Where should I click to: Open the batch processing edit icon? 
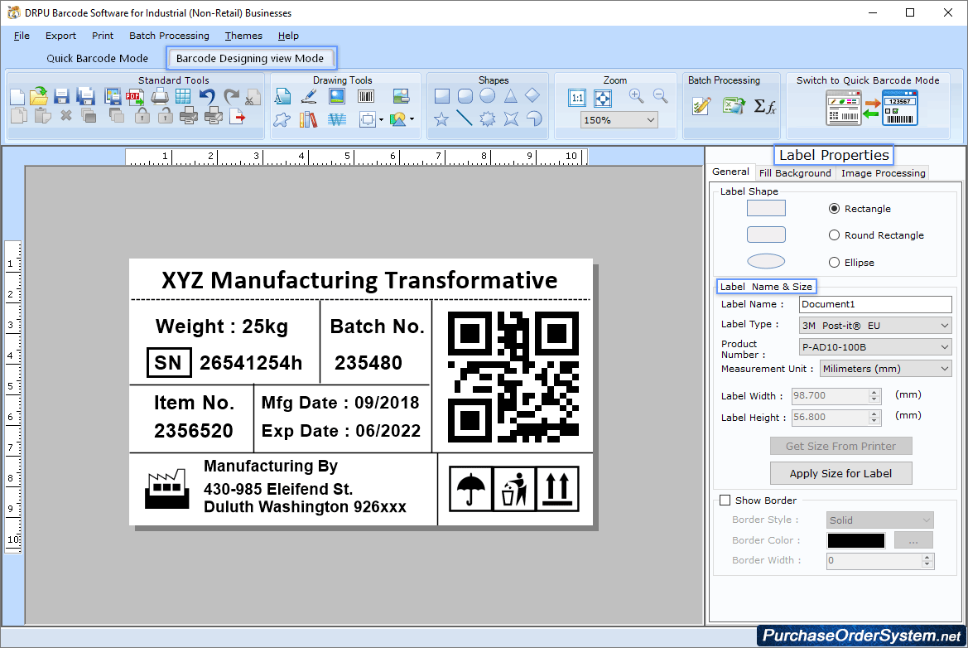click(x=701, y=106)
